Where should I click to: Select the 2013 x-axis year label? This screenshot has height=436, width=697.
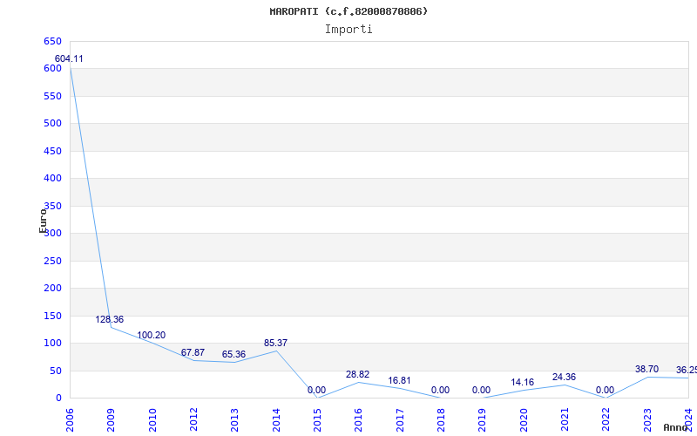coord(234,420)
